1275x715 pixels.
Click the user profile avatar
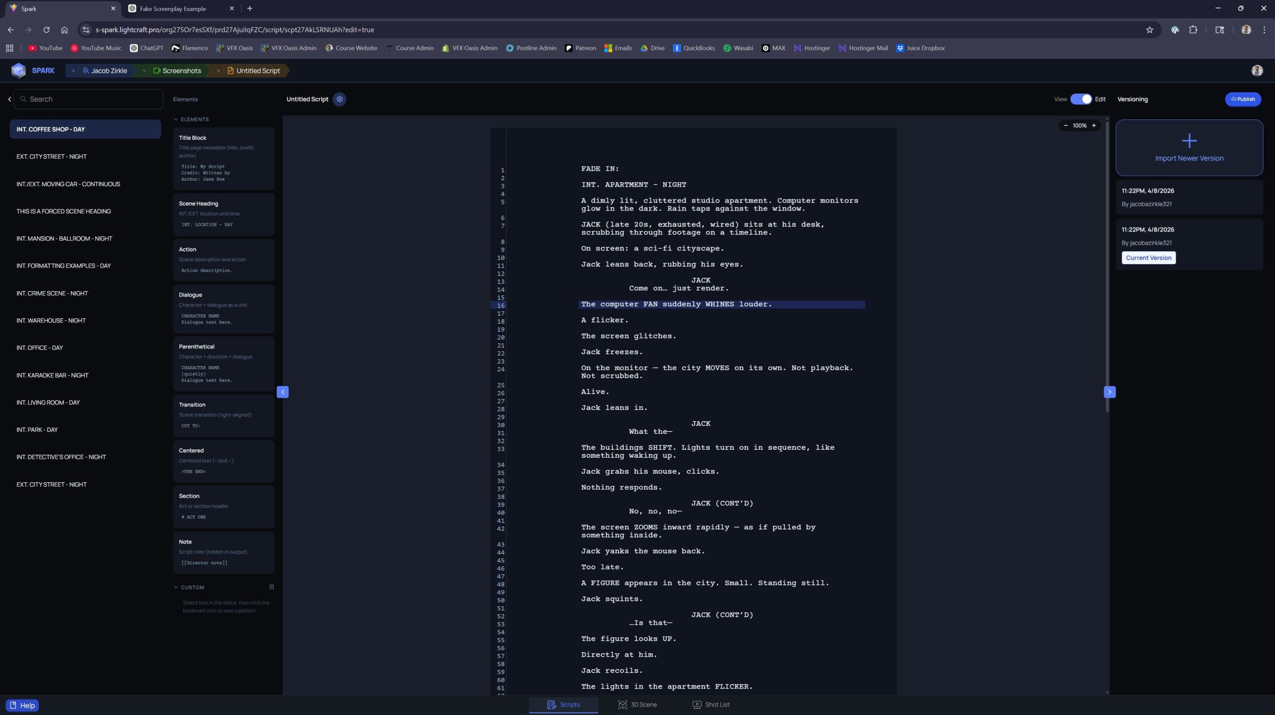1257,70
